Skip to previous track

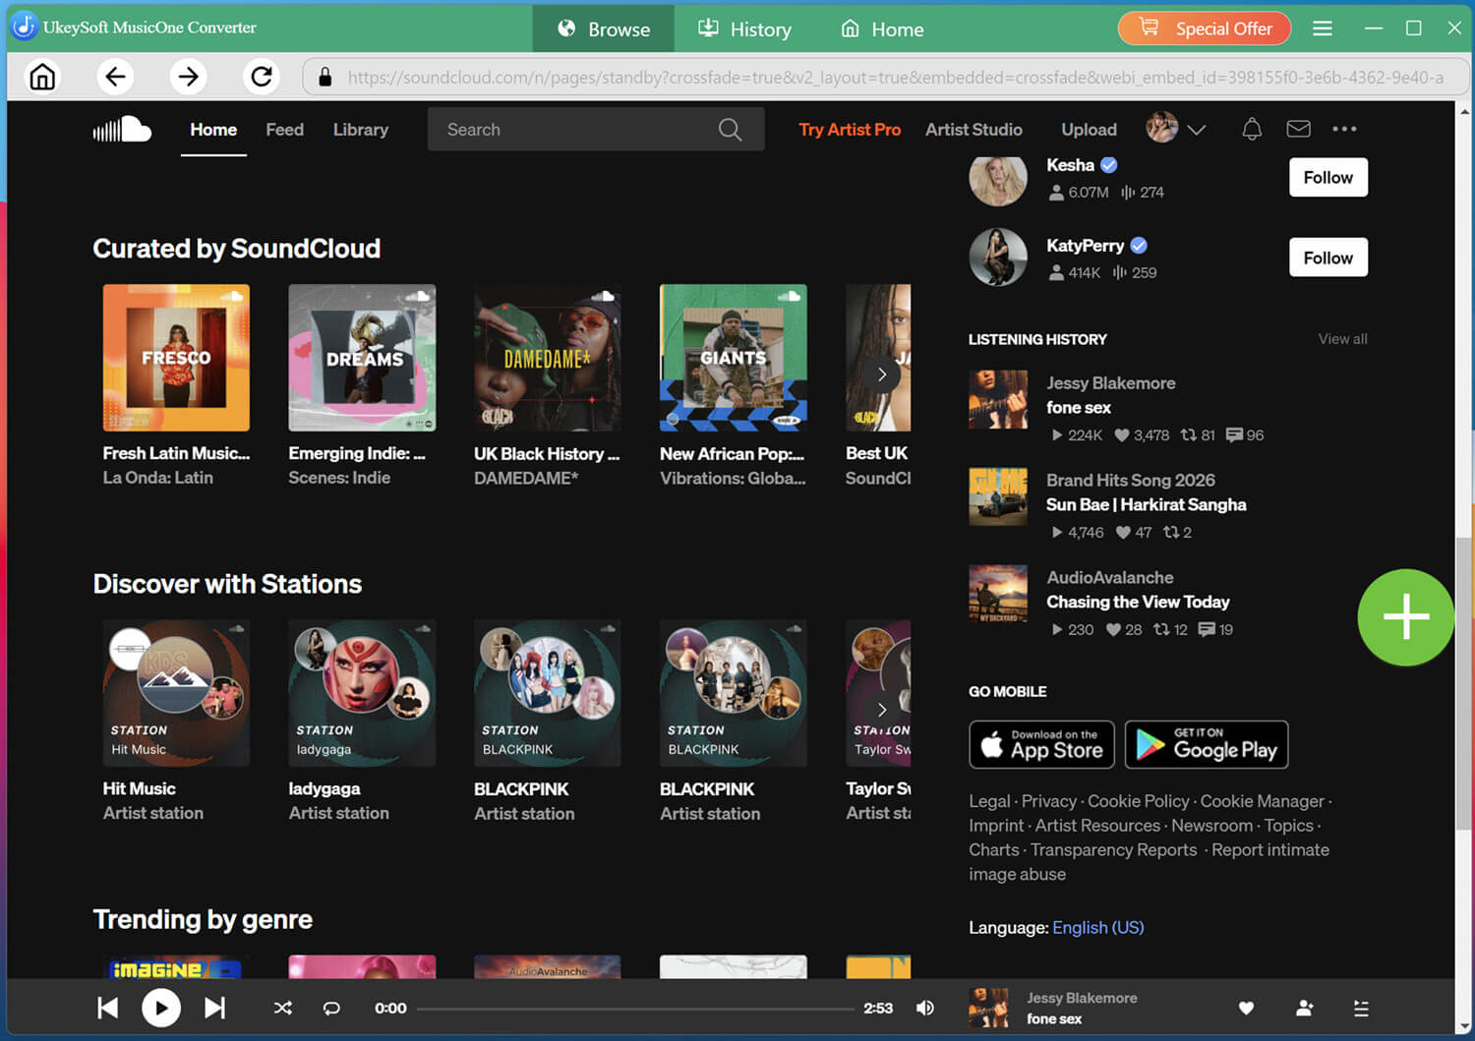tap(108, 1008)
